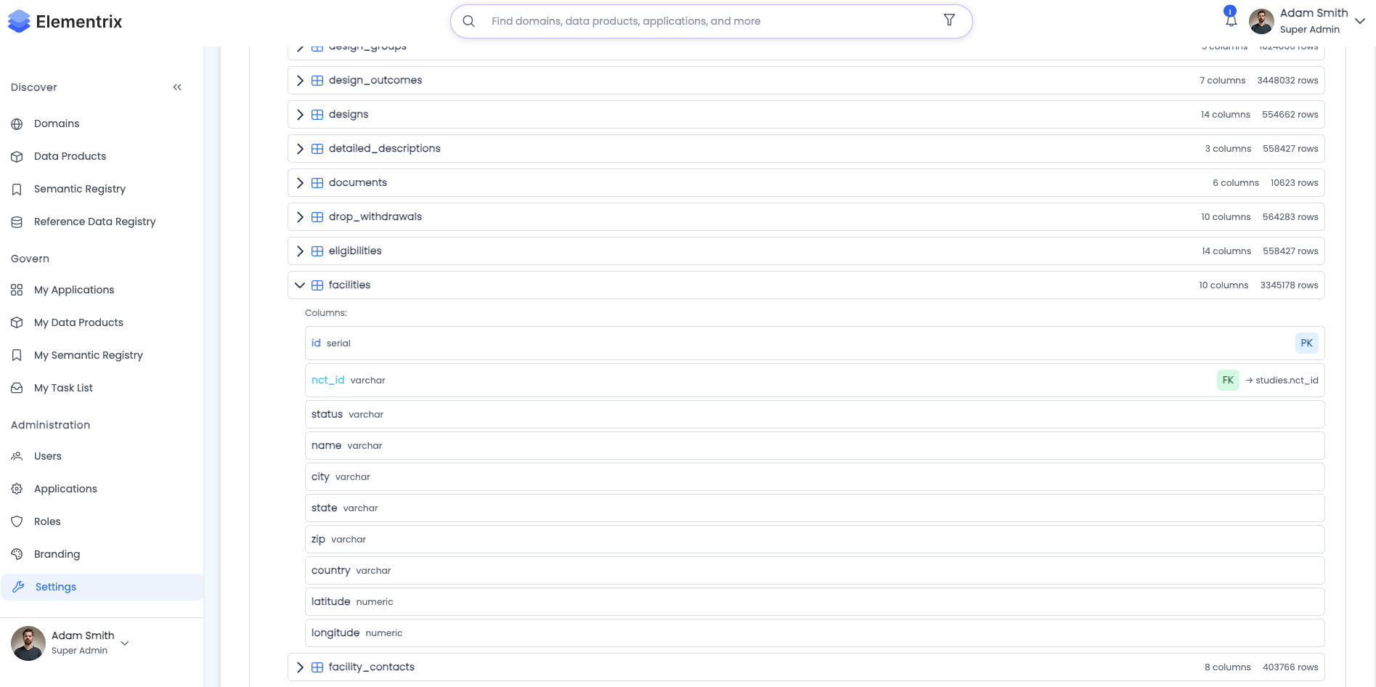Viewport: 1376px width, 687px height.
Task: Open Domains from the sidebar
Action: (56, 123)
